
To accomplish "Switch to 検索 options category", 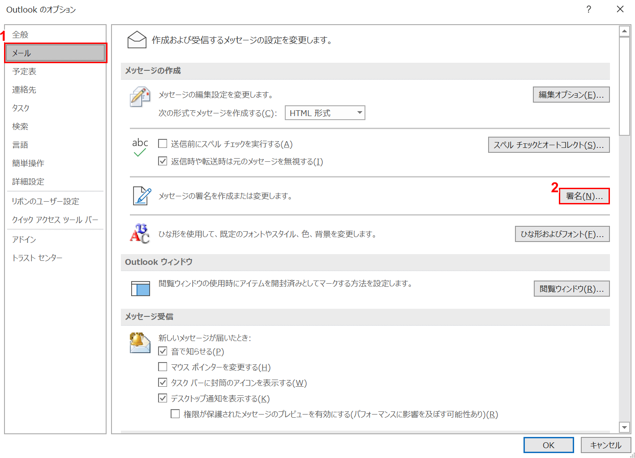I will pyautogui.click(x=56, y=126).
